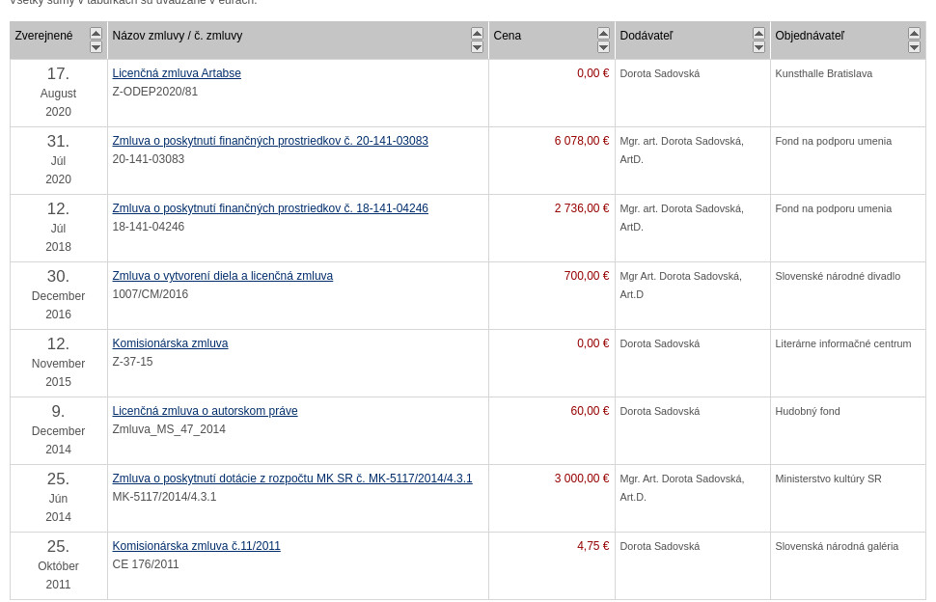Open MK SR dotácia contract link

tap(292, 479)
